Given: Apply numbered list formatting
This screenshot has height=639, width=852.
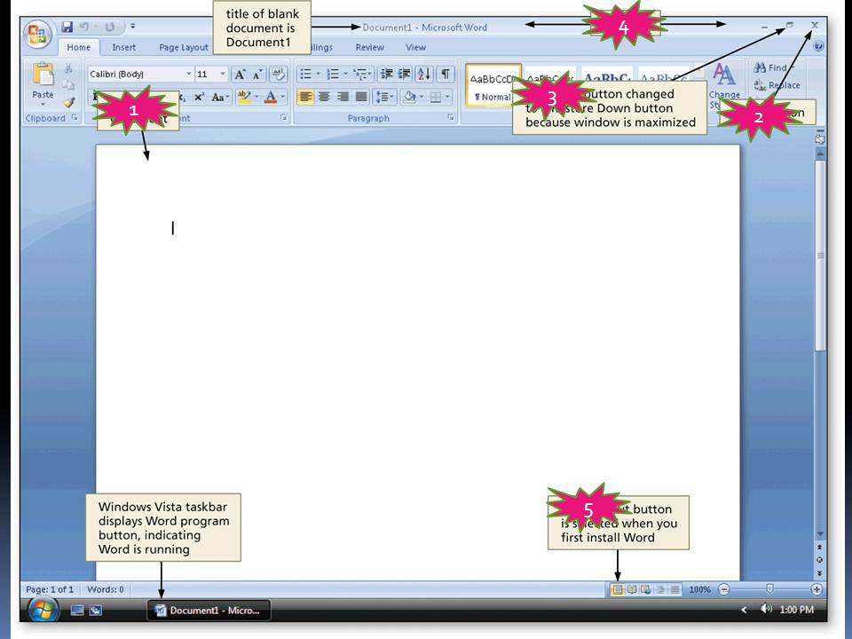Looking at the screenshot, I should point(333,74).
